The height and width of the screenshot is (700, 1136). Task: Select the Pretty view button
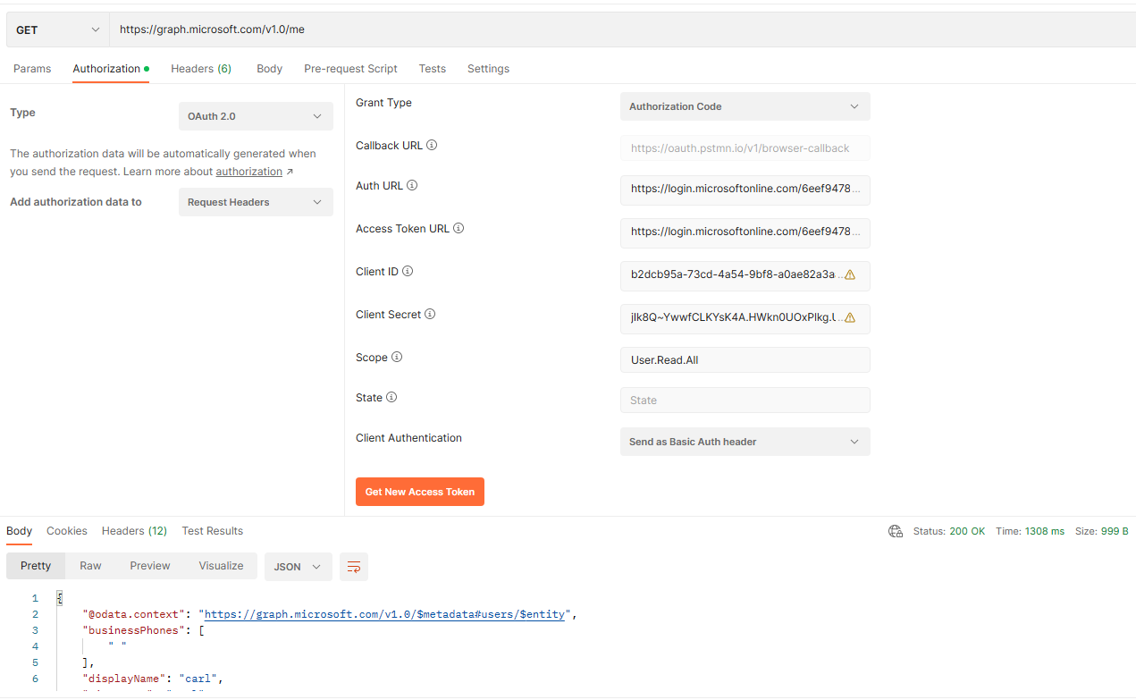[36, 566]
